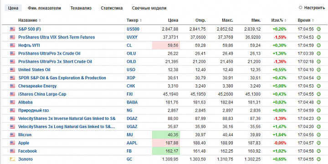Click the clock icon in Нефть WTI row
328x164 pixels.
(x=318, y=46)
